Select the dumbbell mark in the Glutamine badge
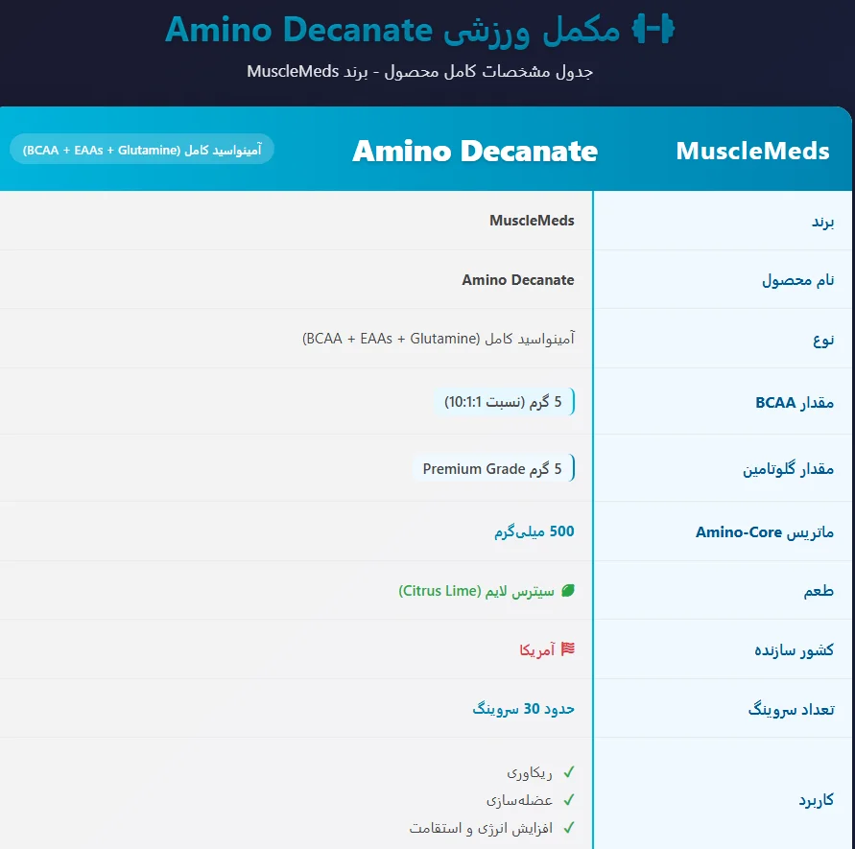 573,468
